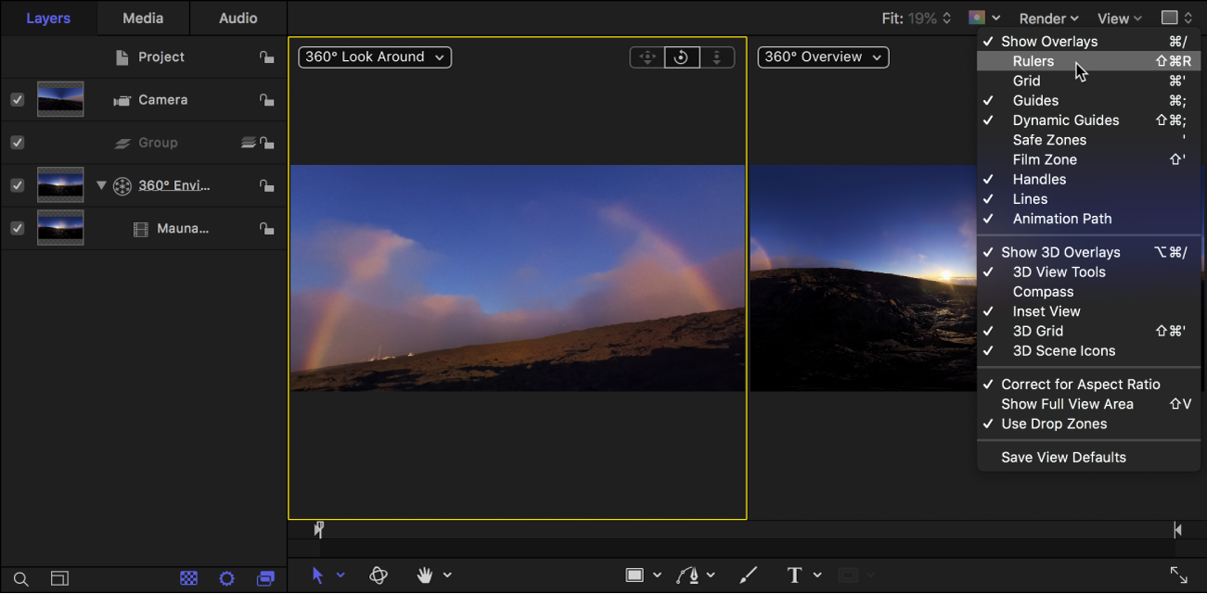1207x594 pixels.
Task: Select the arrow Select/Transform tool
Action: pyautogui.click(x=317, y=575)
